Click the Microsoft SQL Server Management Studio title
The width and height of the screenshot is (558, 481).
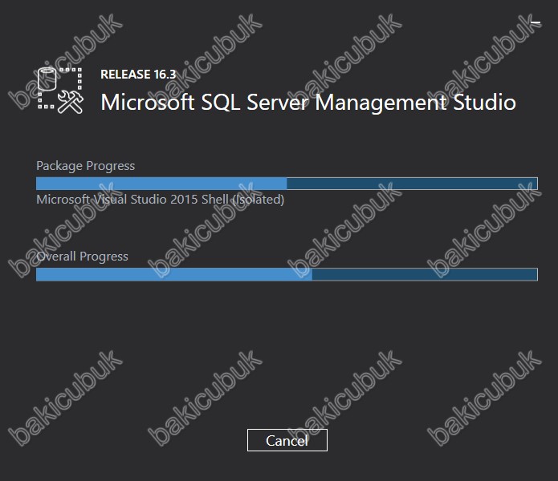(308, 103)
